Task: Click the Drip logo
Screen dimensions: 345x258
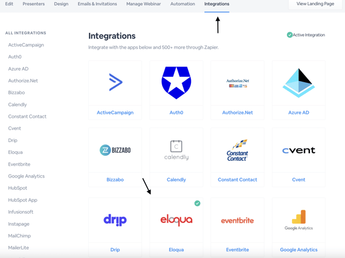Action: tap(115, 220)
